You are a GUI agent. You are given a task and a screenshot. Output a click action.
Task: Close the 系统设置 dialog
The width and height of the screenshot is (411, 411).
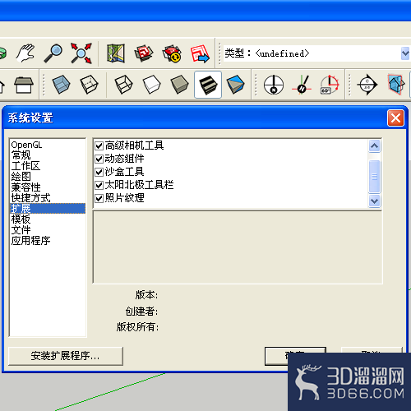pyautogui.click(x=395, y=118)
